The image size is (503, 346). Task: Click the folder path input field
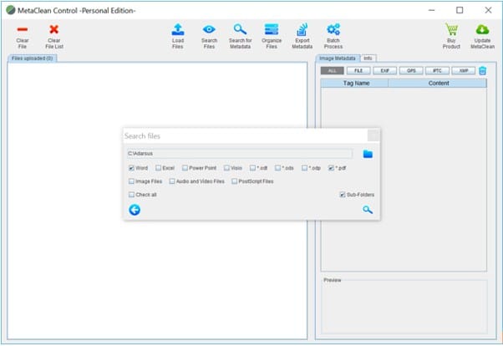pos(241,154)
